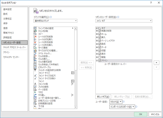Click the スペル チェック icon
Screen dimensions: 163x118
tap(35, 53)
